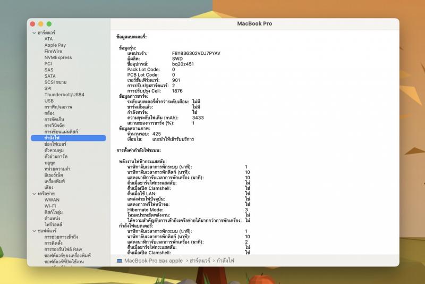Close the System Information window
Image resolution: width=425 pixels, height=284 pixels.
coord(32,24)
